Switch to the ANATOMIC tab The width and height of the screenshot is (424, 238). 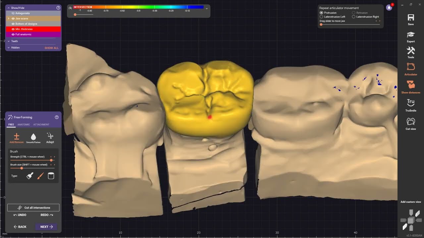[x=24, y=125]
